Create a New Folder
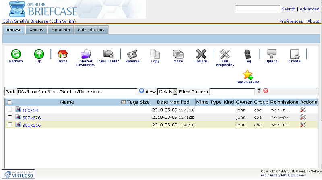322x180 pixels. (x=108, y=54)
